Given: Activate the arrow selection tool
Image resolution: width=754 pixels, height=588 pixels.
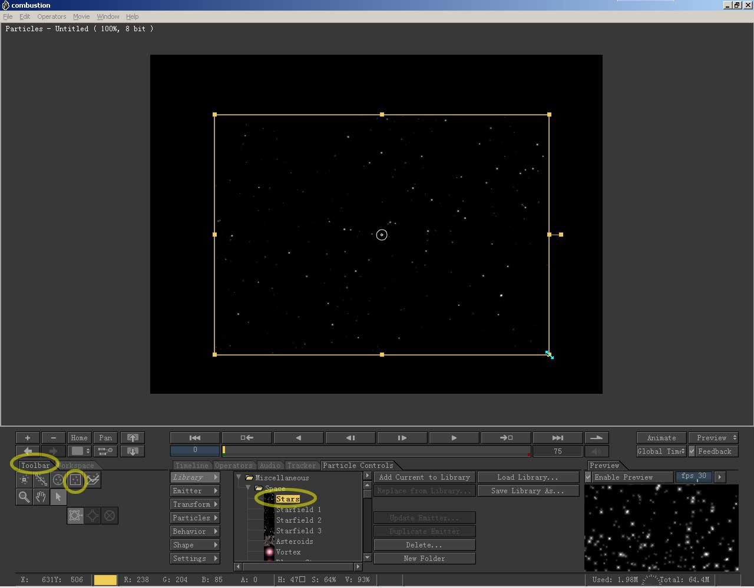Looking at the screenshot, I should (58, 497).
